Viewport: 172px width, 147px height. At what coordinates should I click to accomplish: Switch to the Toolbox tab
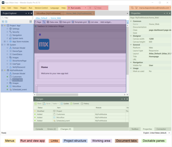(x=135, y=129)
